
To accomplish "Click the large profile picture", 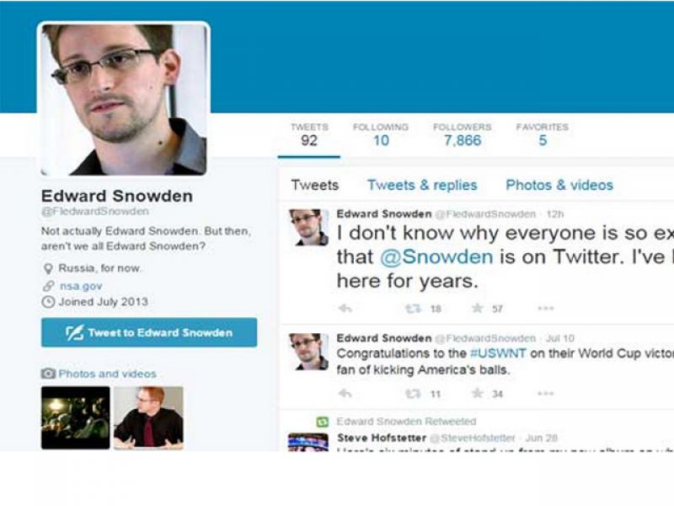I will click(124, 99).
